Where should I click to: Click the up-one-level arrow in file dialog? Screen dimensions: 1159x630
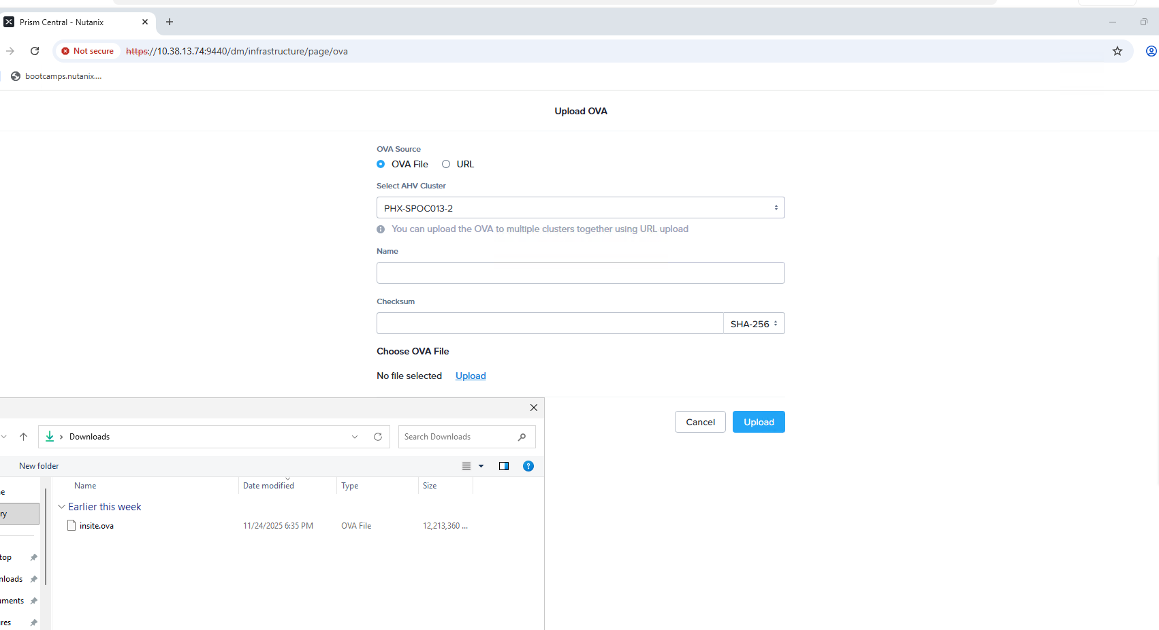click(24, 436)
